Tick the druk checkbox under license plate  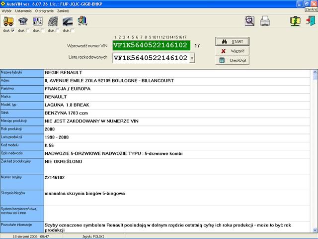pos(42,30)
